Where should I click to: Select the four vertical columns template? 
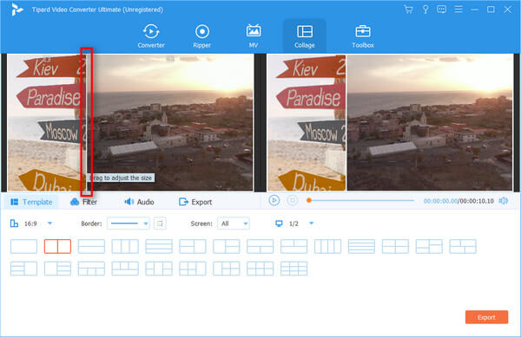click(x=327, y=247)
